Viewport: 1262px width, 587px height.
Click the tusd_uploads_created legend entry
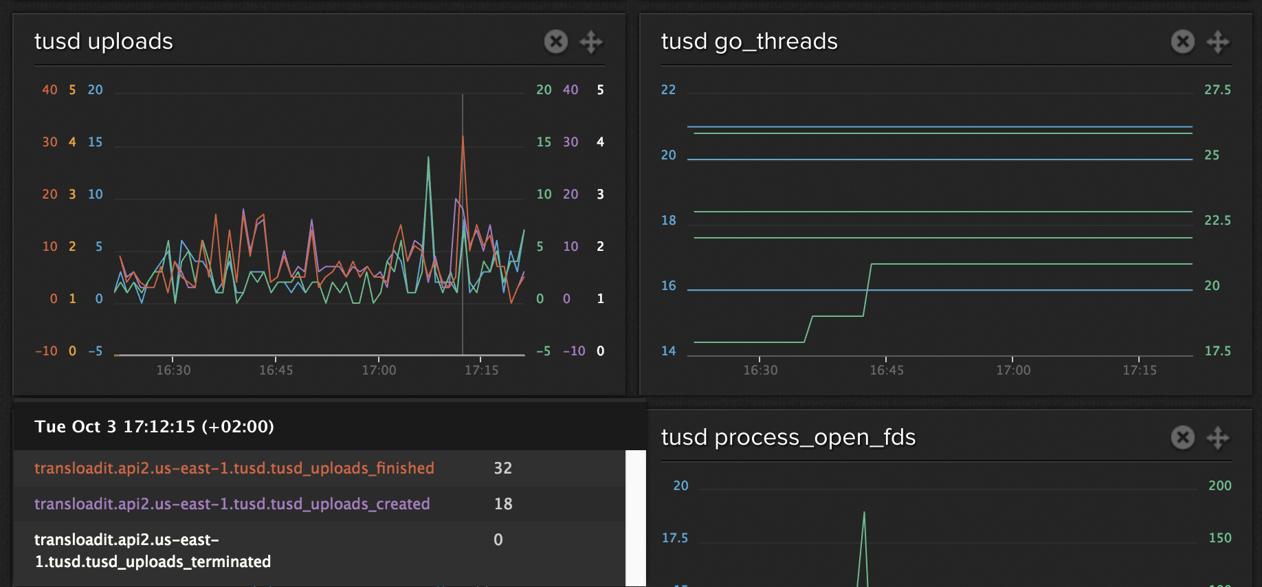pos(232,504)
